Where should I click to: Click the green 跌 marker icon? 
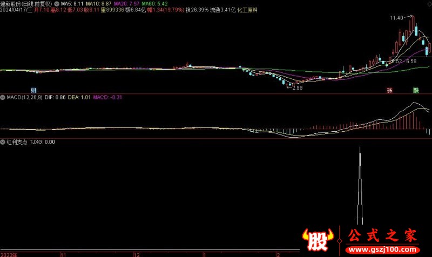(x=416, y=90)
